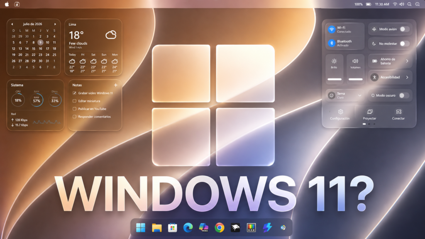This screenshot has height=239, width=425.
Task: Click the Sat forecast column in weather widget
Action: [x=93, y=63]
